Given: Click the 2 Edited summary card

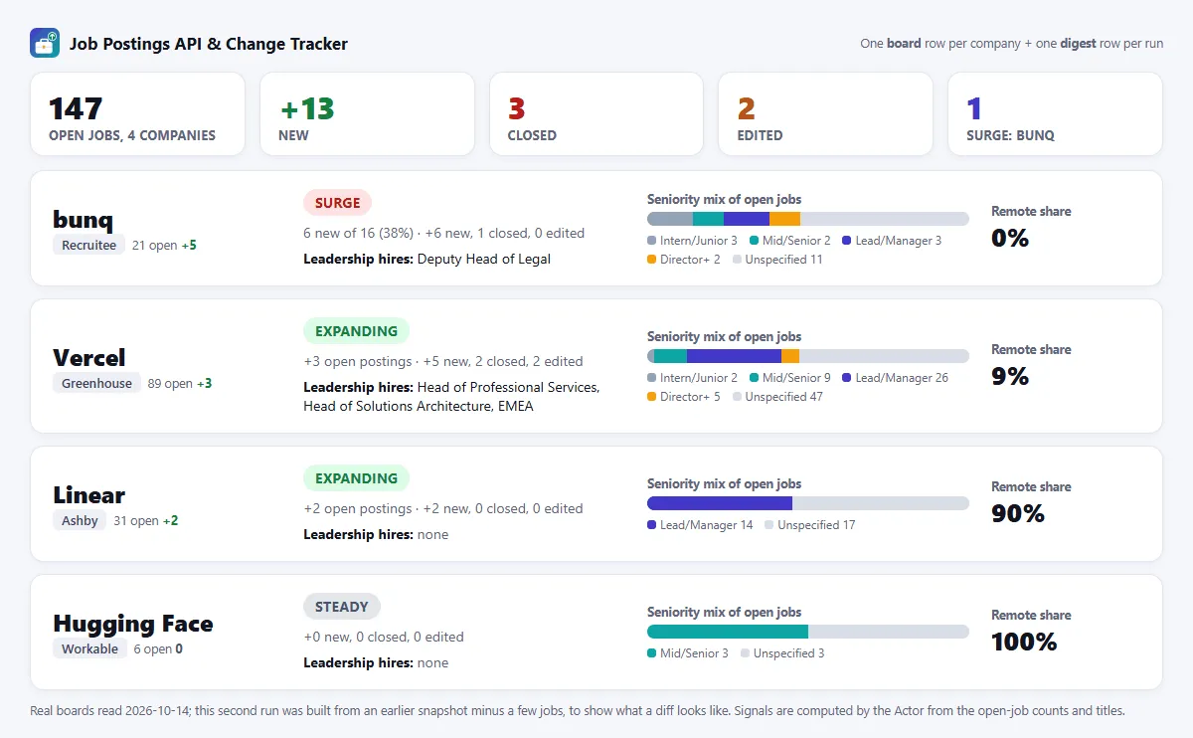Looking at the screenshot, I should (x=825, y=113).
